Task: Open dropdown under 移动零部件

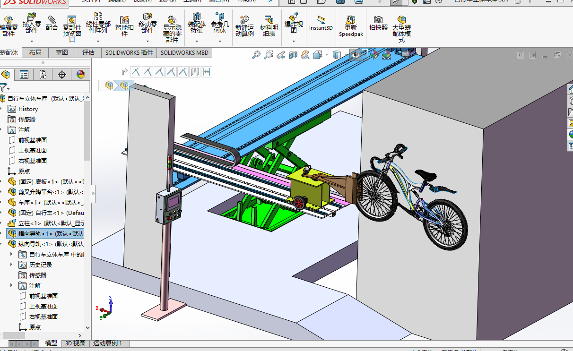Action: (148, 41)
